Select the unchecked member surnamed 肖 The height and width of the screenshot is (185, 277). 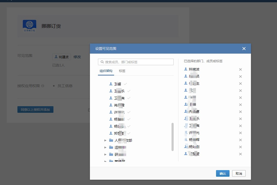point(119,105)
